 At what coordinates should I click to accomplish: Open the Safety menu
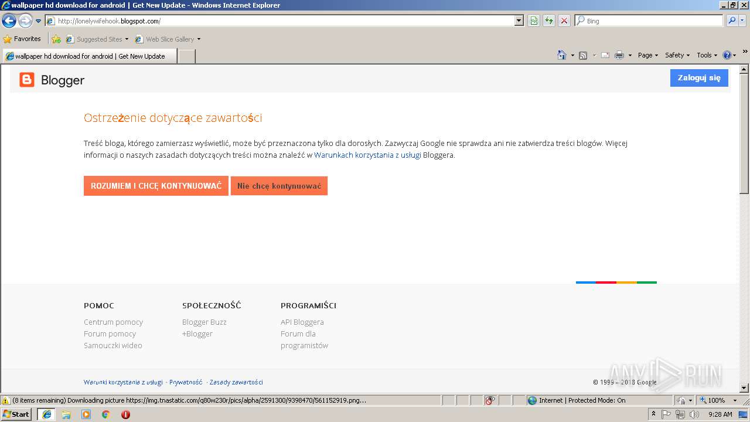(x=677, y=55)
